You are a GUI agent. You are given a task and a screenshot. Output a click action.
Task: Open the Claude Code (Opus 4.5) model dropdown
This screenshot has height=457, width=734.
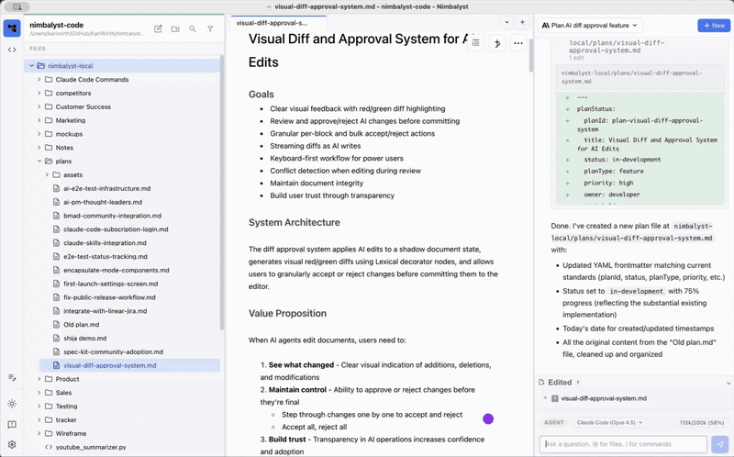[x=610, y=422]
